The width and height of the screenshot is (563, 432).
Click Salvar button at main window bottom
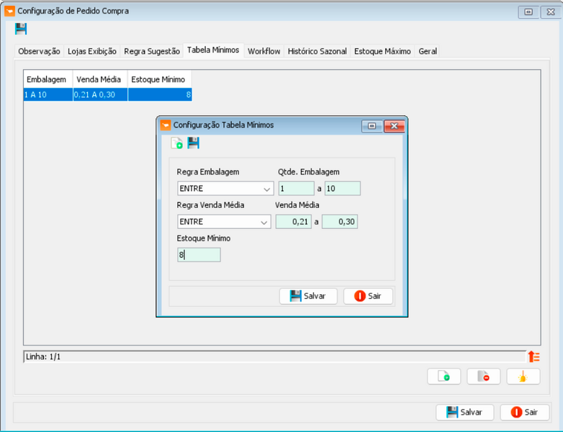point(464,413)
